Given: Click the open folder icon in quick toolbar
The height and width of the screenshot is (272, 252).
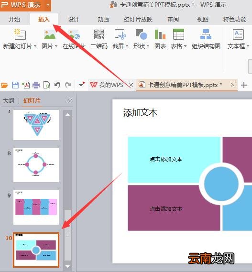Looking at the screenshot, I should tap(4, 85).
